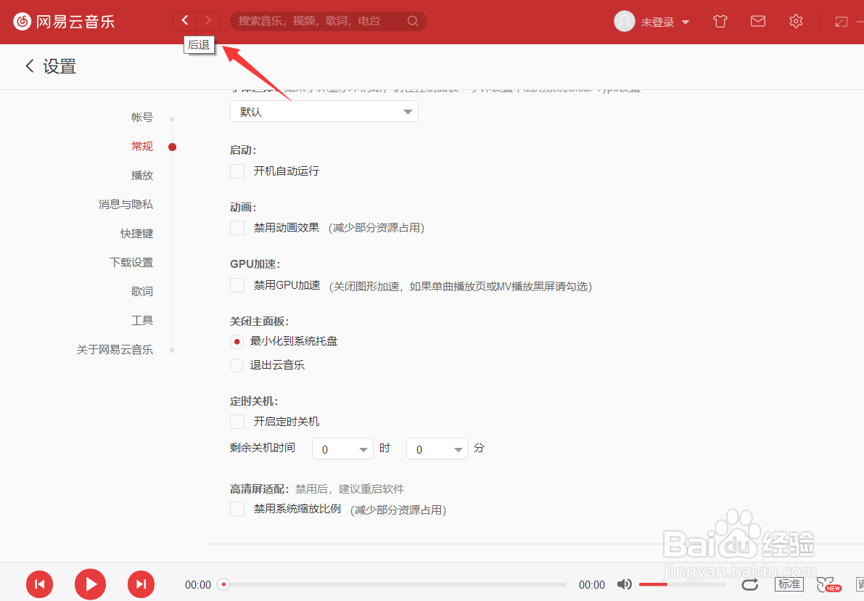Click the 后退 back button
The width and height of the screenshot is (864, 601).
point(185,20)
